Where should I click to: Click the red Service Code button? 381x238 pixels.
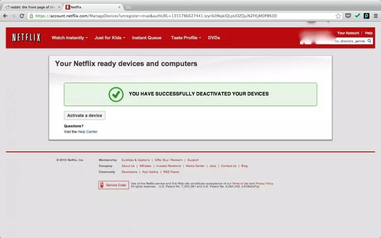(x=113, y=185)
